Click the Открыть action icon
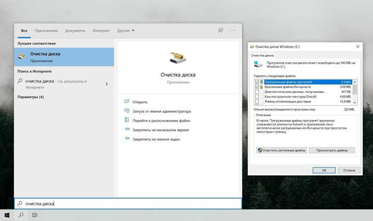Image resolution: width=373 pixels, height=221 pixels. pos(127,102)
